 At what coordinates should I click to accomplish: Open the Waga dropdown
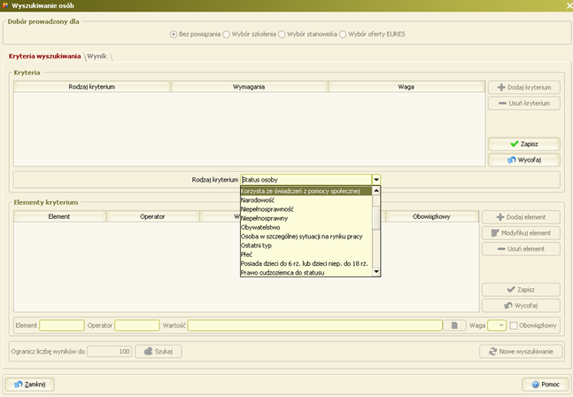click(x=501, y=325)
